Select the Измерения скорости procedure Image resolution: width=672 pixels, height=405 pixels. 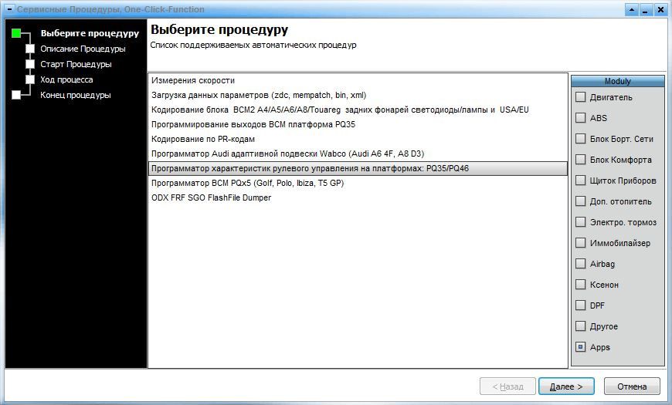coord(358,80)
